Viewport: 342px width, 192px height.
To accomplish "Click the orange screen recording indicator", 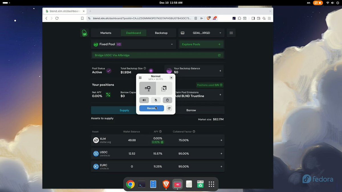I will click(x=318, y=3).
